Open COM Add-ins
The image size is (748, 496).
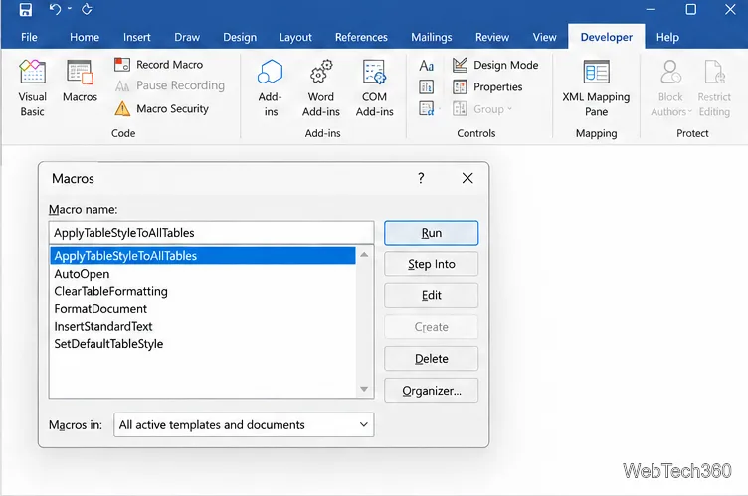coord(374,88)
